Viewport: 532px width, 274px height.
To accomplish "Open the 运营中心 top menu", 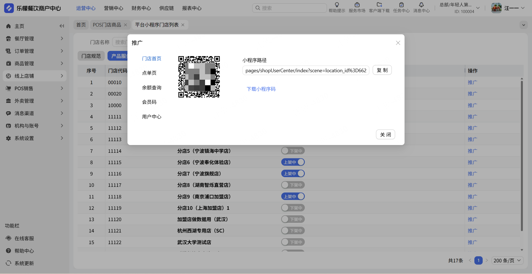I will 86,8.
